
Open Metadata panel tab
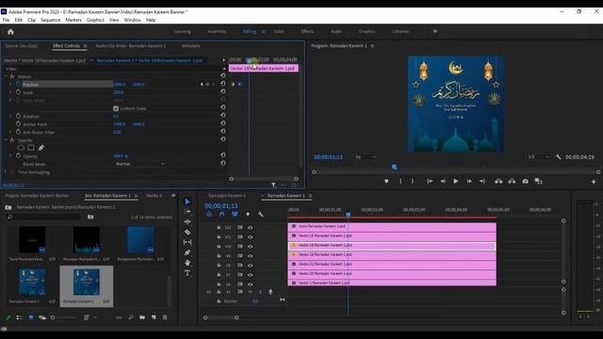coord(190,46)
